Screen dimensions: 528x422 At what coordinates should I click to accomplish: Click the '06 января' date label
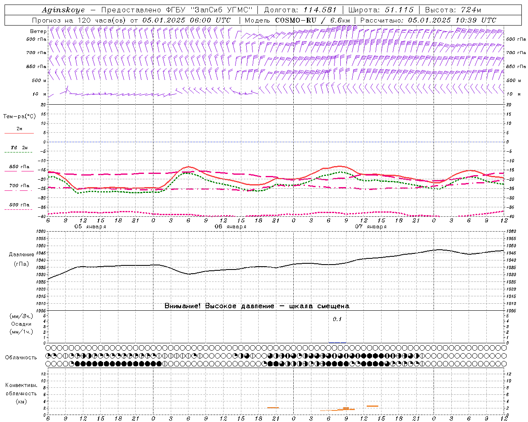[x=230, y=227]
